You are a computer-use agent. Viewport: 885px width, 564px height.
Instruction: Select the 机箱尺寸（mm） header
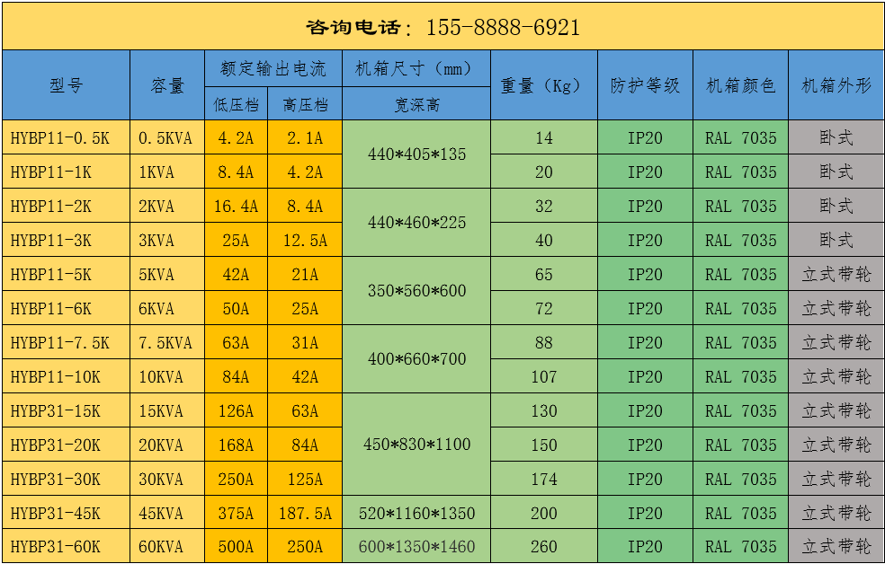point(413,66)
